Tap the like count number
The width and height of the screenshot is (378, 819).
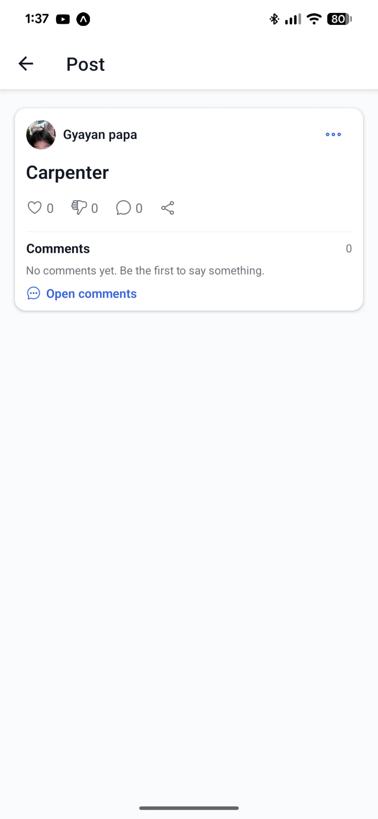(50, 209)
